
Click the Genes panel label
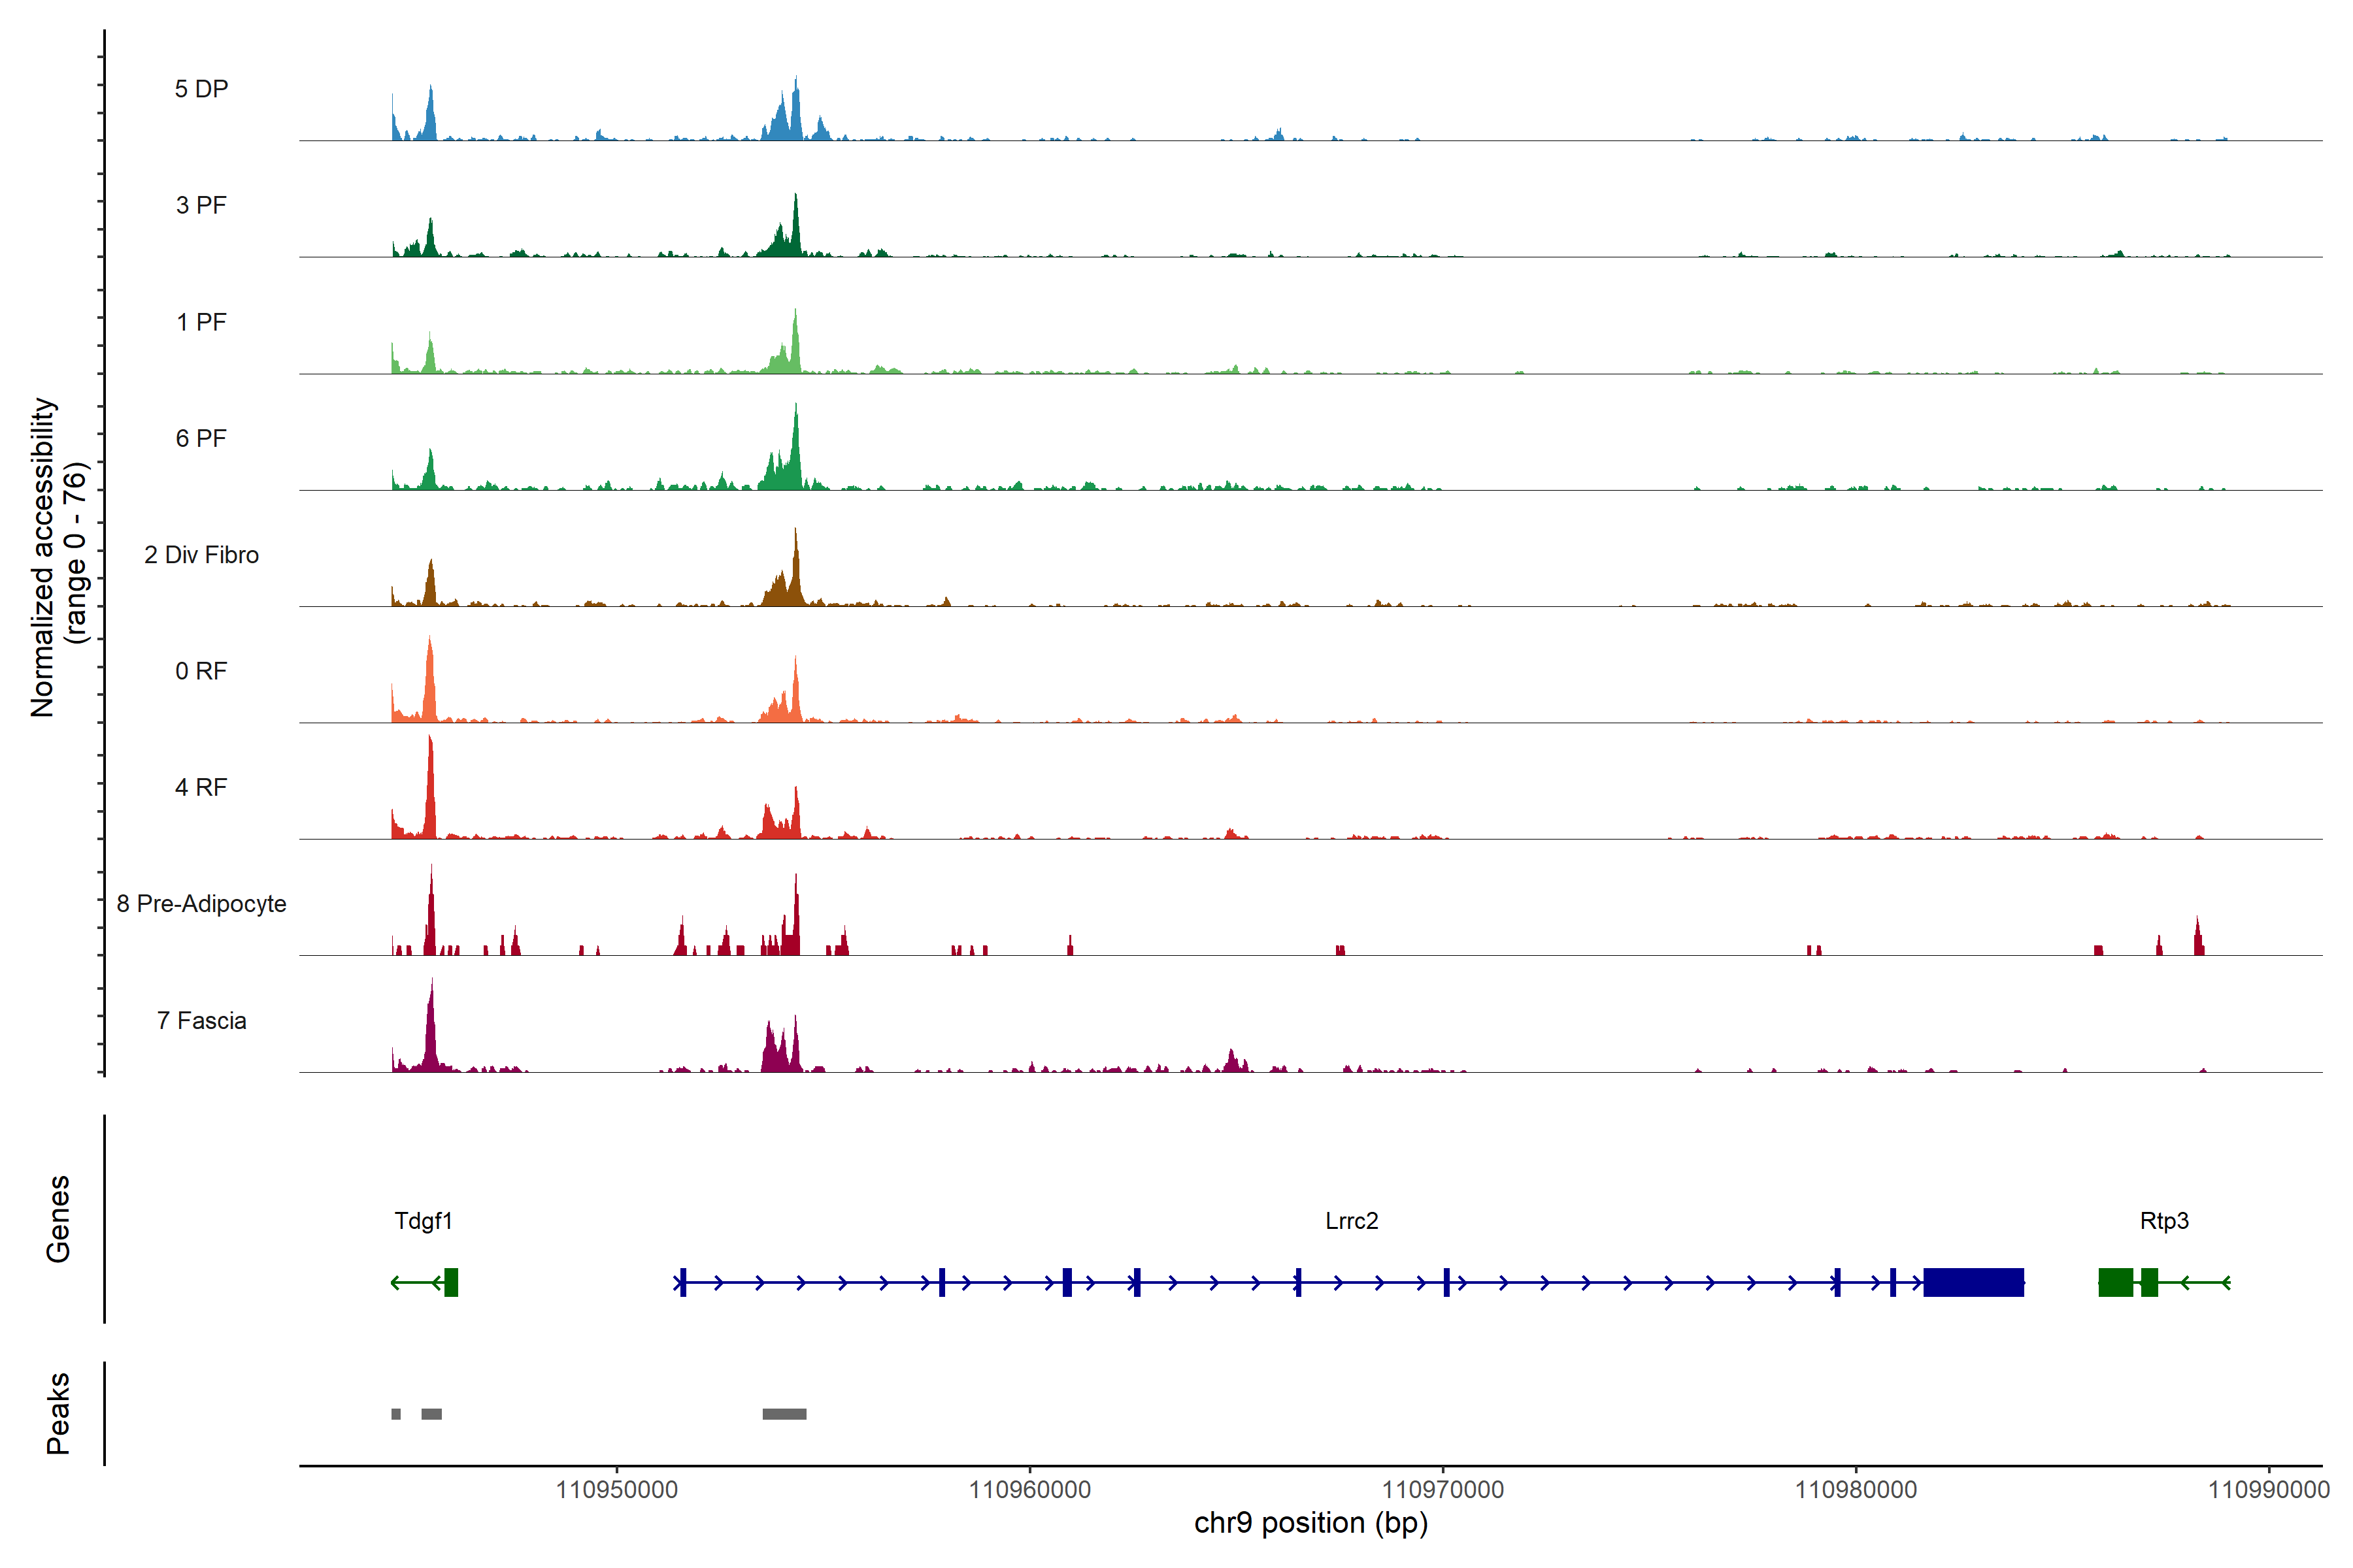[x=58, y=1219]
